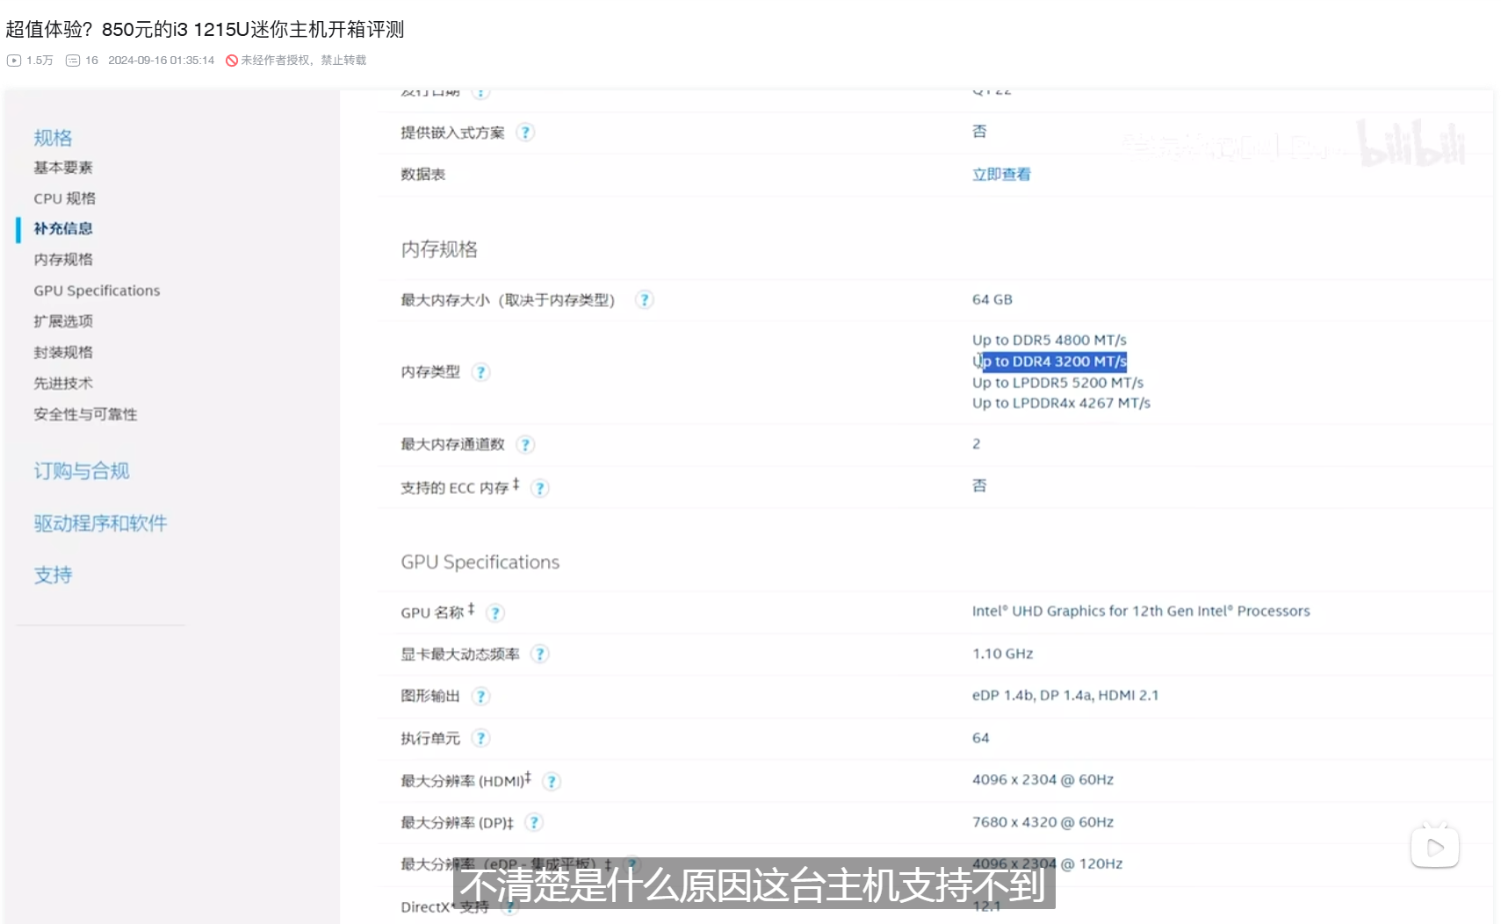Click the 2024-09-16 publish date text
This screenshot has height=924, width=1501.
point(161,61)
